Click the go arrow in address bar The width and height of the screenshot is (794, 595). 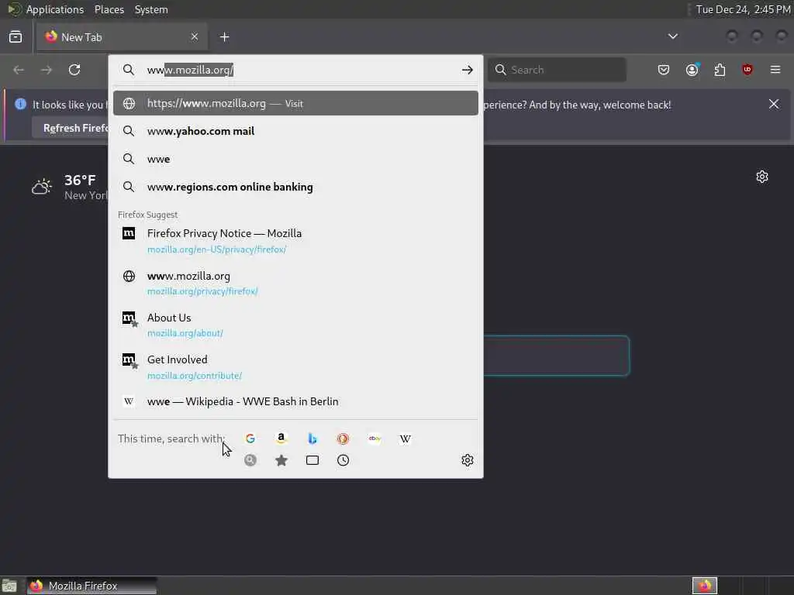[468, 70]
